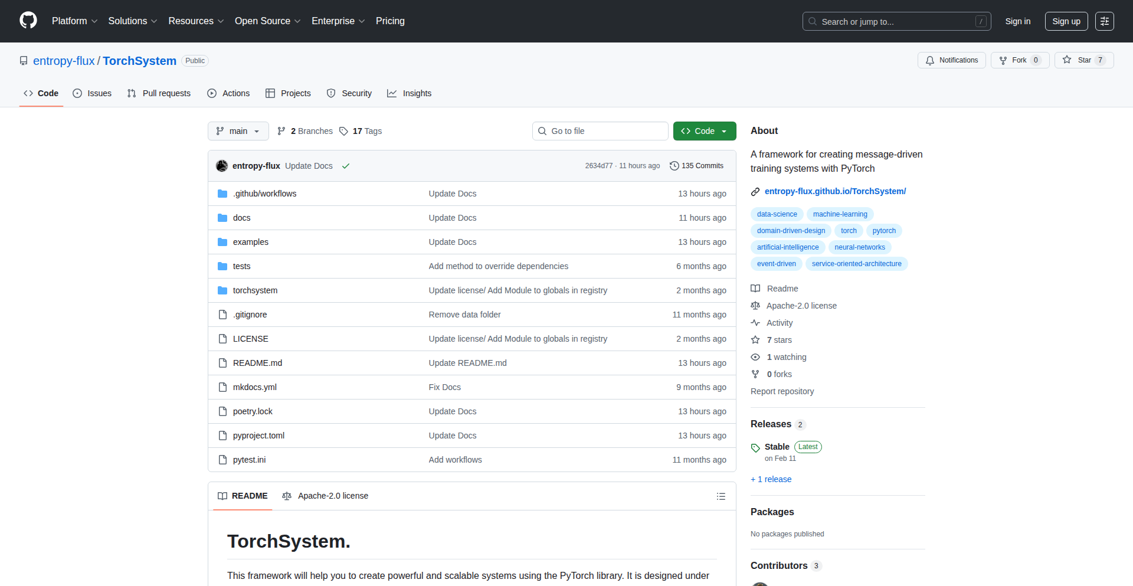Screen dimensions: 1133x586
Task: Open the docs folder icon
Action: click(222, 218)
